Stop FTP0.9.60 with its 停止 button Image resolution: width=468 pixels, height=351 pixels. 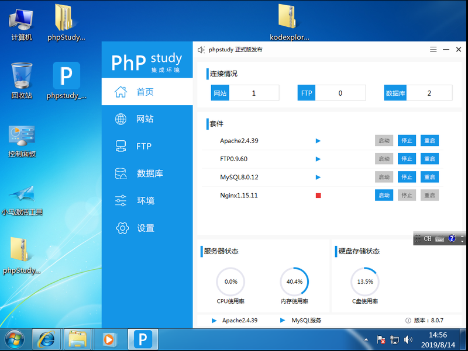click(407, 159)
